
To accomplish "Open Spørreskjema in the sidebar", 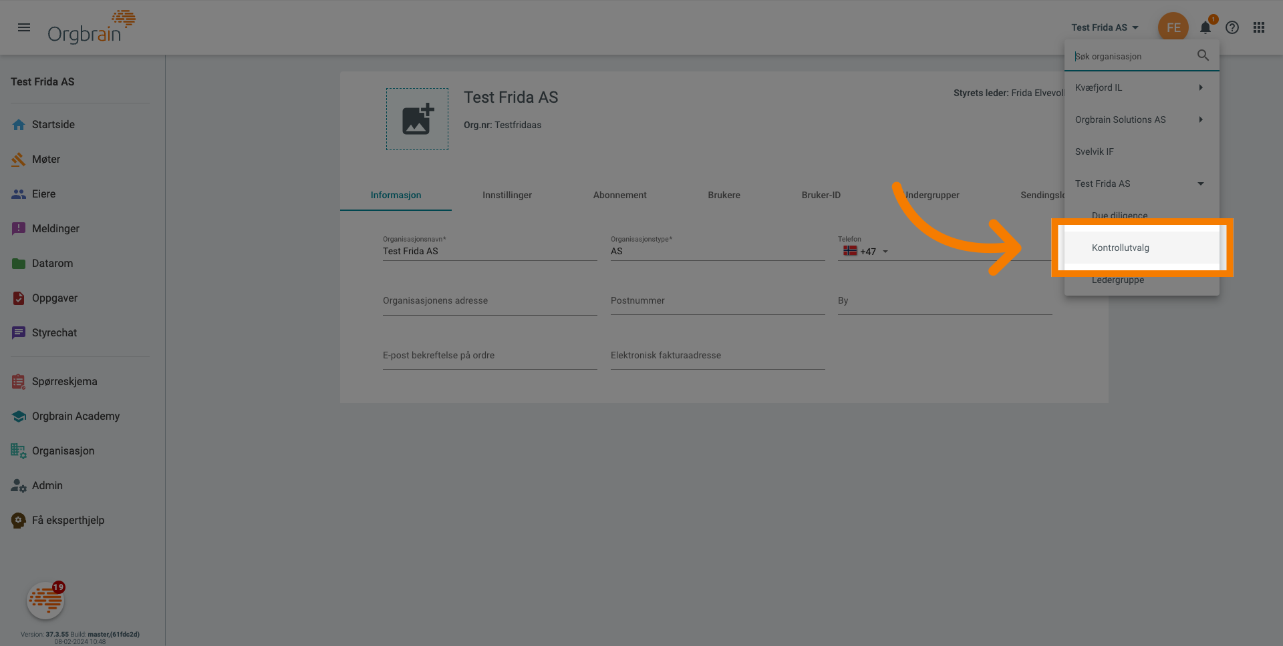I will point(64,382).
